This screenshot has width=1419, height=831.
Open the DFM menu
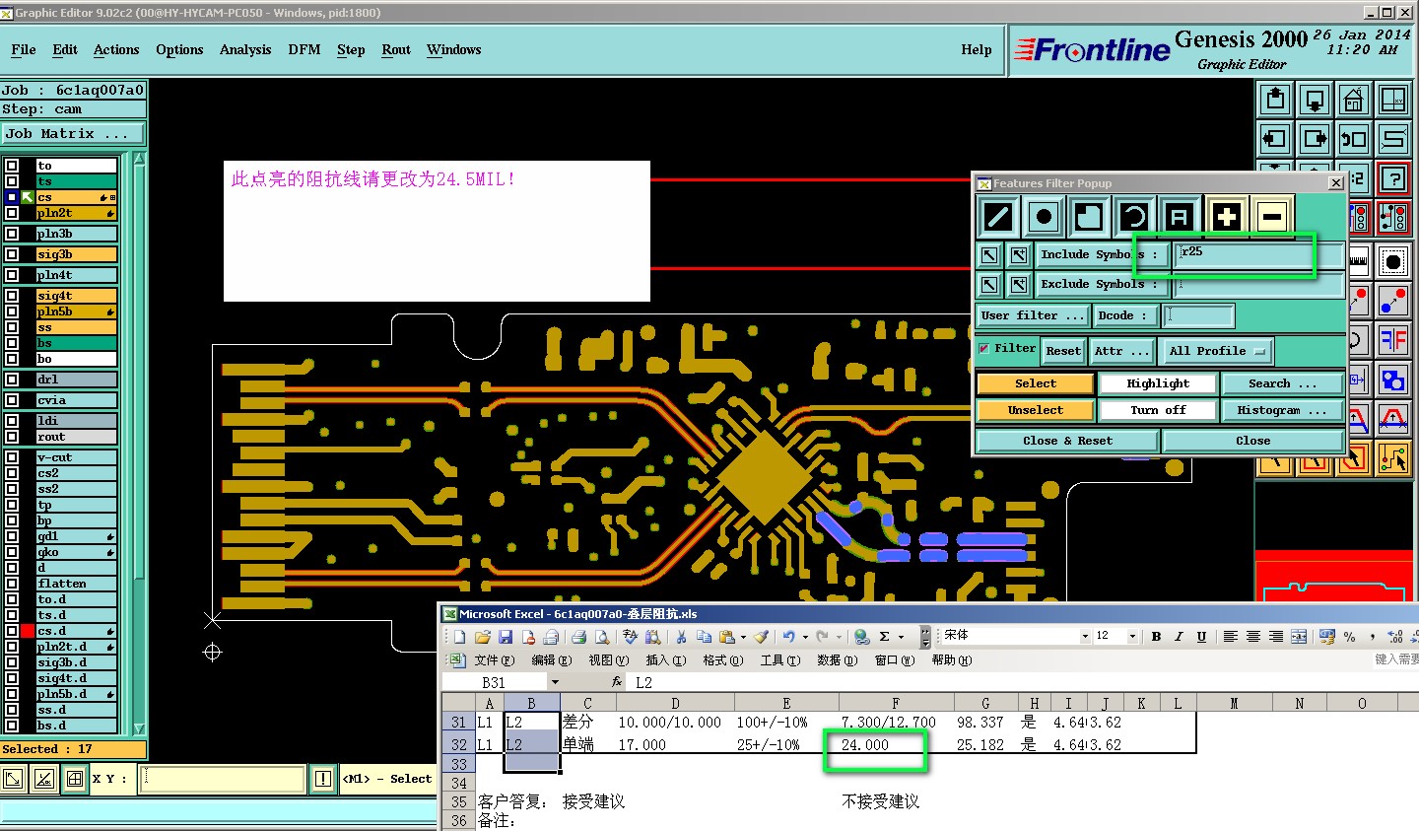304,49
